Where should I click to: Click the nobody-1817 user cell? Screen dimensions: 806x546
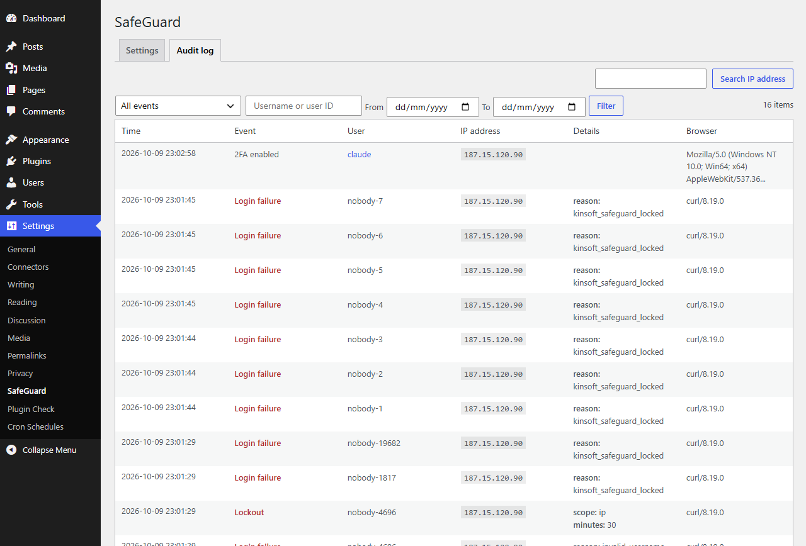(372, 477)
